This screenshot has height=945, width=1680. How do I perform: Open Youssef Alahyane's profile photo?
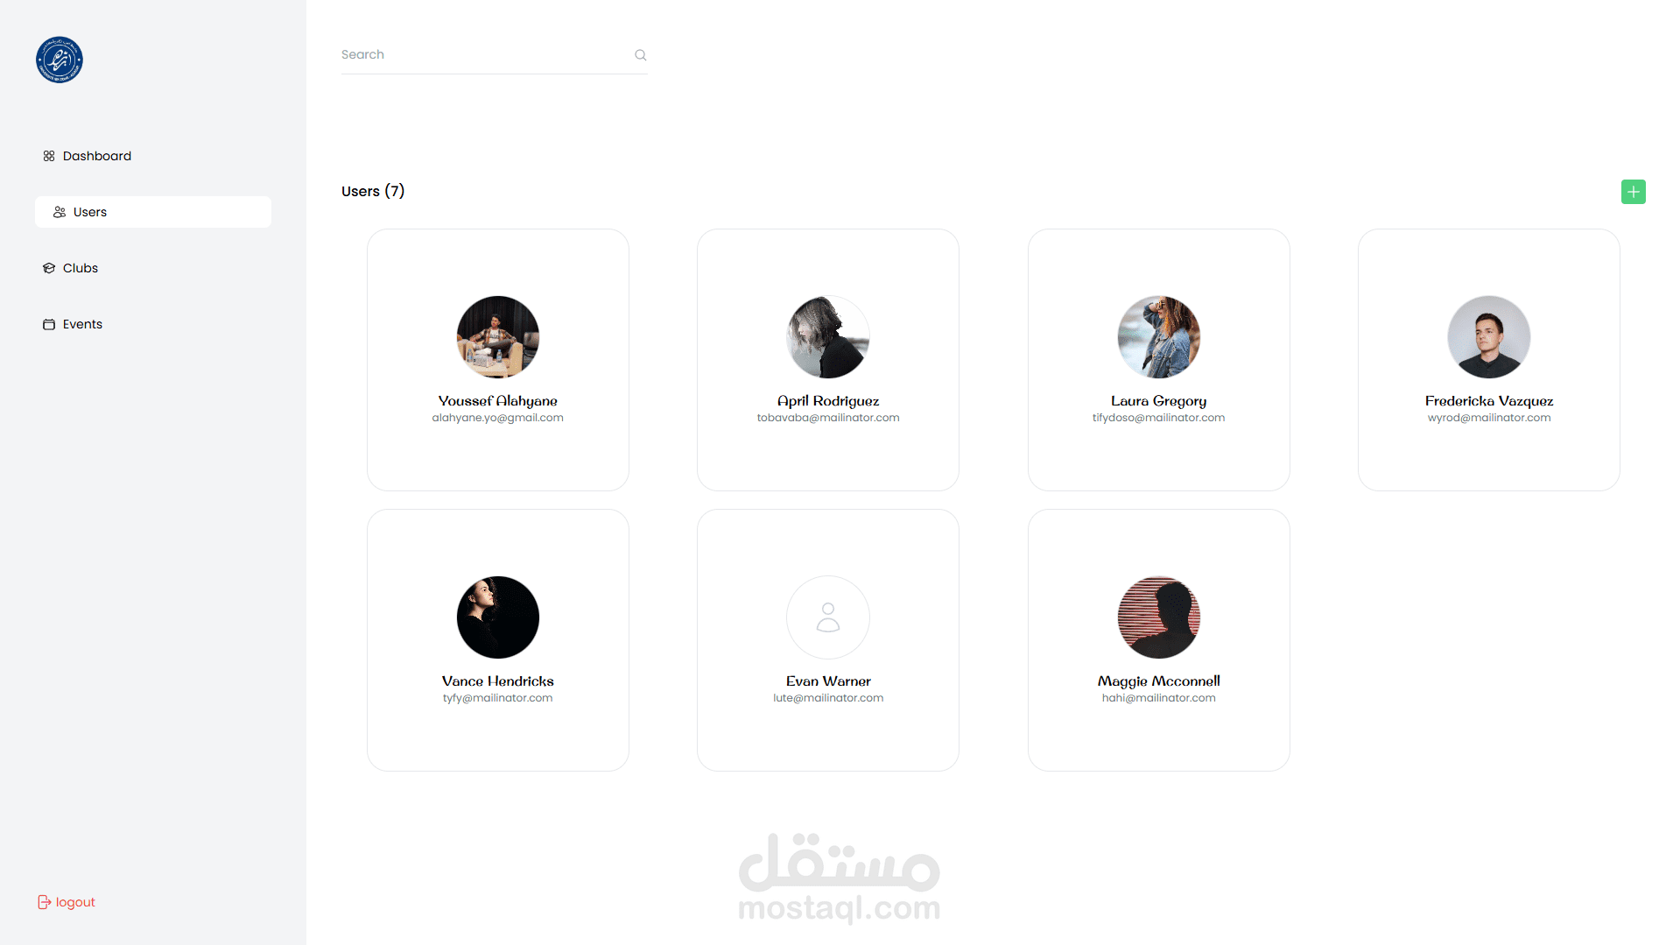pyautogui.click(x=498, y=337)
